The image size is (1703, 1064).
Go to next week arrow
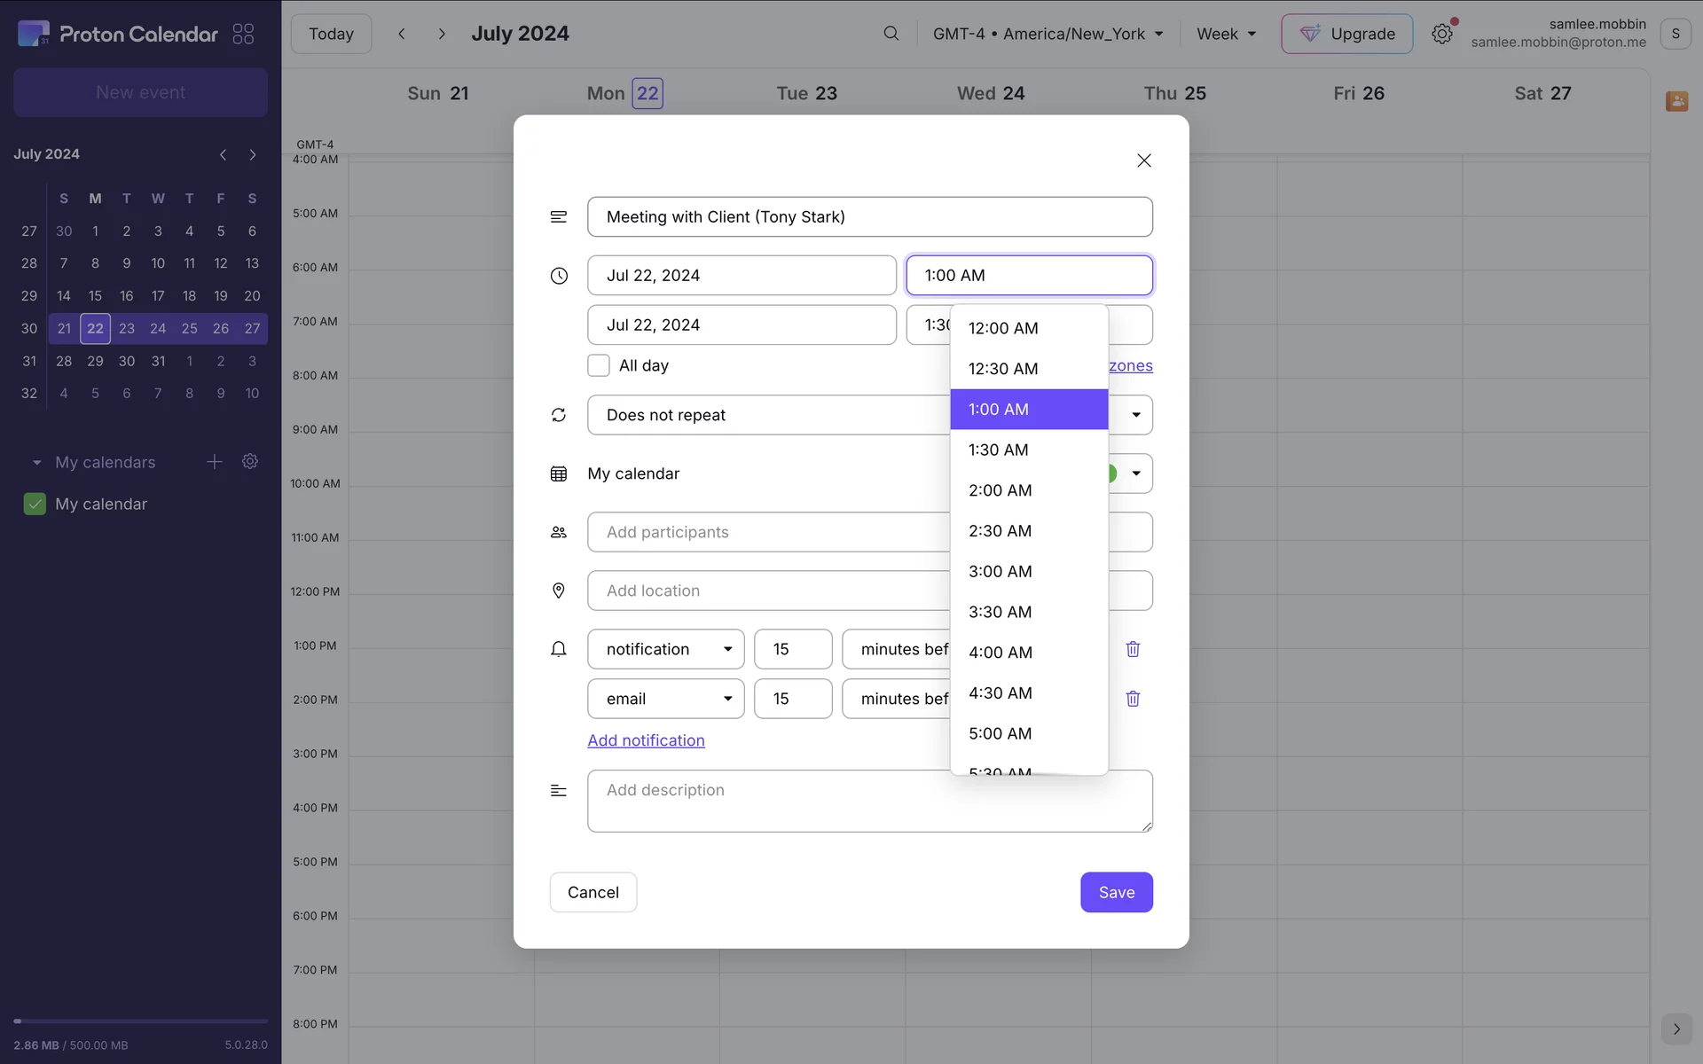coord(441,34)
